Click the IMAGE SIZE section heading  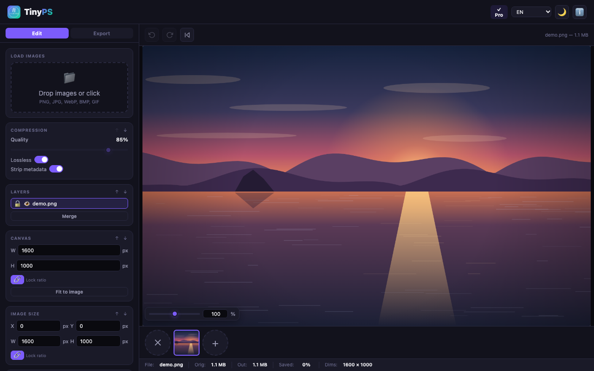(x=25, y=314)
